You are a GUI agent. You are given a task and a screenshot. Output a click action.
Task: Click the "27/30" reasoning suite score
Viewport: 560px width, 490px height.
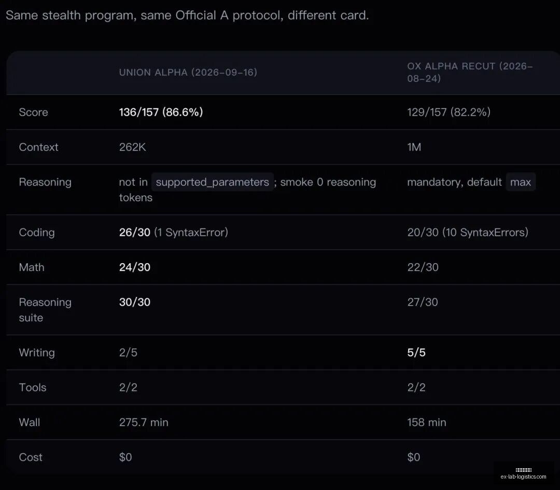(423, 303)
